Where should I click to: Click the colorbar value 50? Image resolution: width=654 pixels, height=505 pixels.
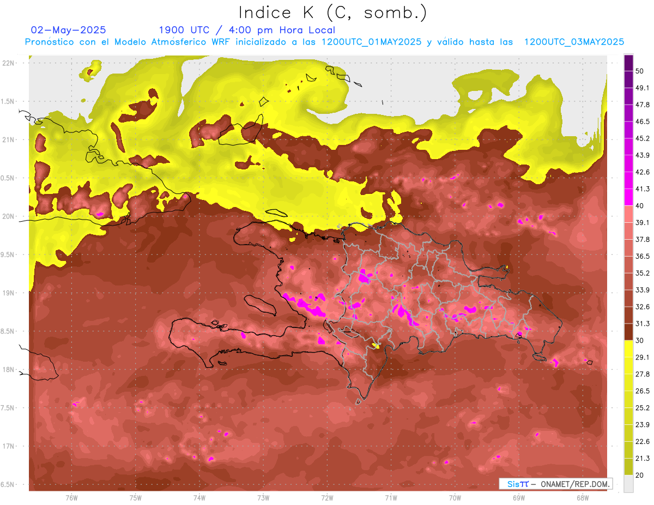point(640,71)
